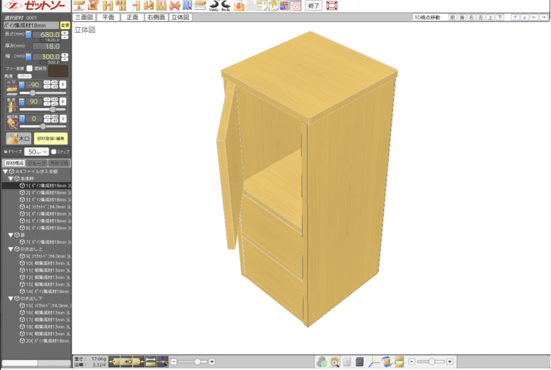Open the help question mark icon
551x370 pixels.
coord(296,5)
